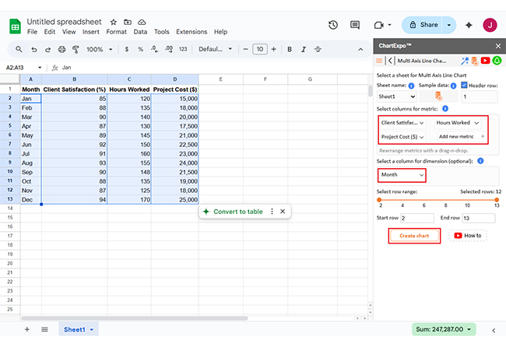Click the green notification bell icon
Screen dimensions: 506x347
[497, 60]
